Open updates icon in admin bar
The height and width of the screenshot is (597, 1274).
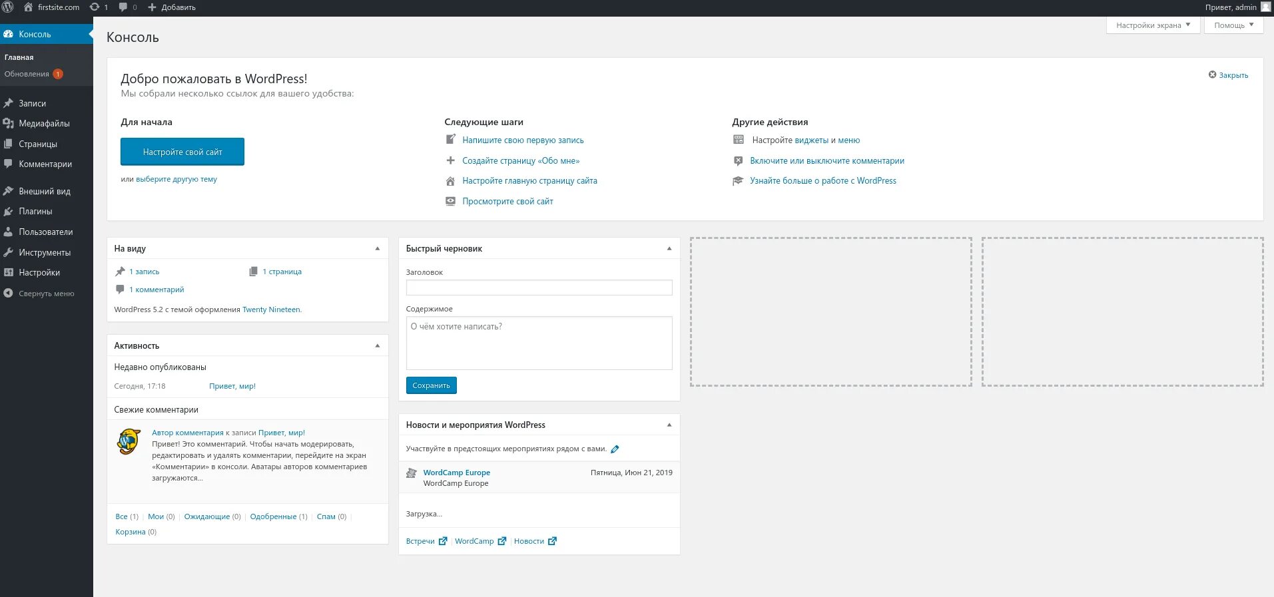[x=95, y=7]
